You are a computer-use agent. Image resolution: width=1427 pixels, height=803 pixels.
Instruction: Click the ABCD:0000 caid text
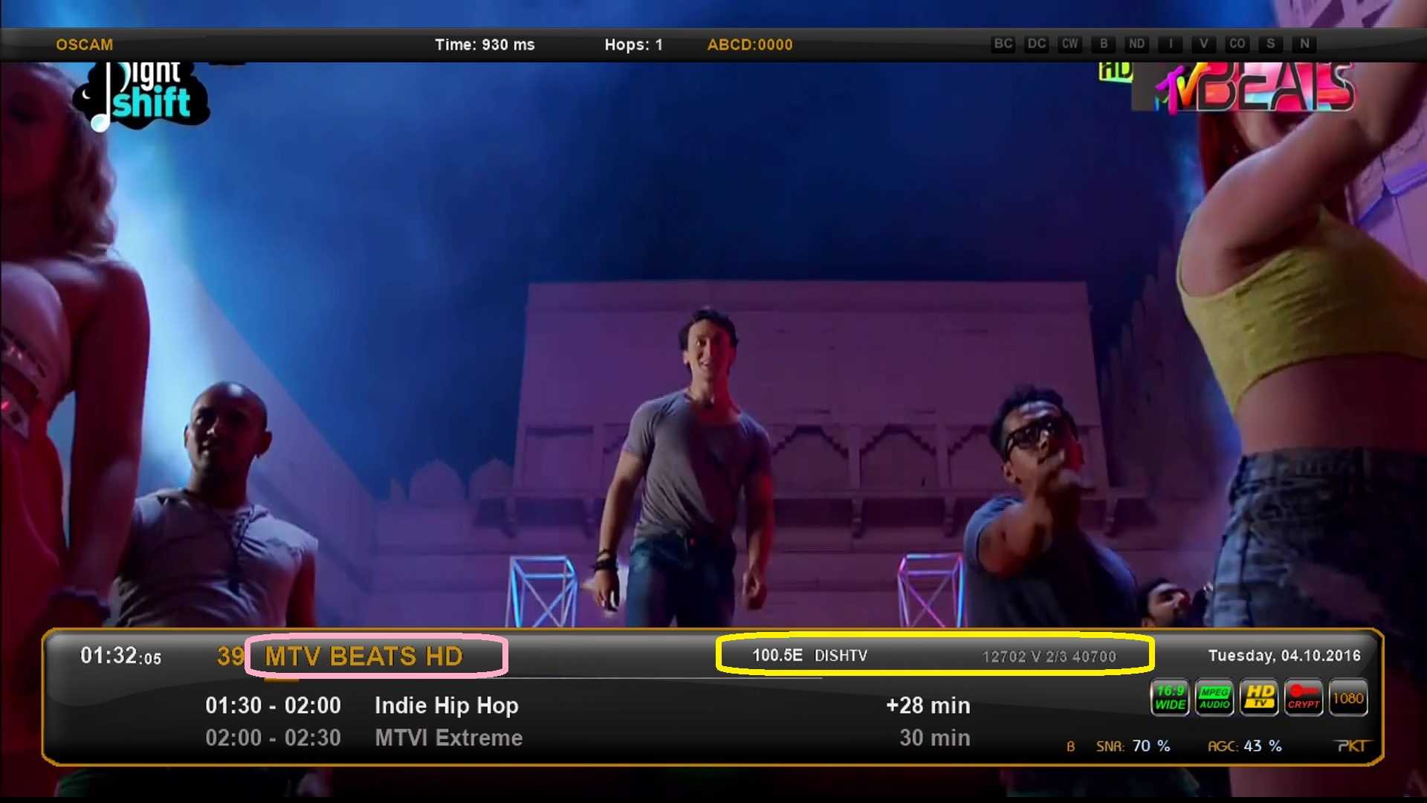[x=750, y=45]
